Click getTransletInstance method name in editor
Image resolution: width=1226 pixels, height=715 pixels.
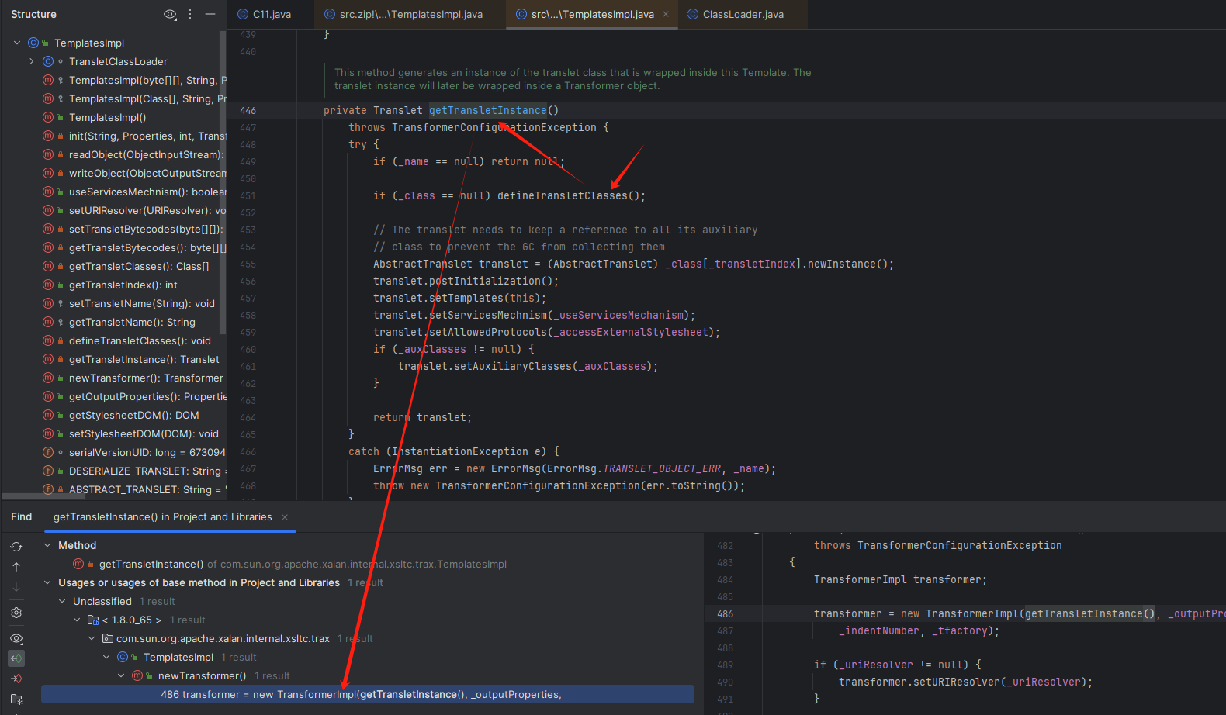point(487,110)
